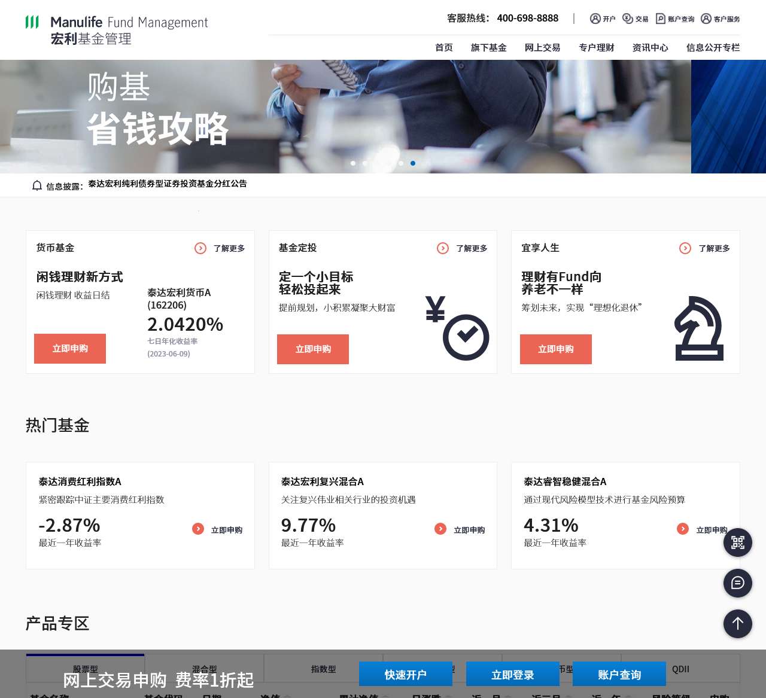Click the Manulife Fund Management logo
Viewport: 766px width, 698px height.
click(117, 31)
